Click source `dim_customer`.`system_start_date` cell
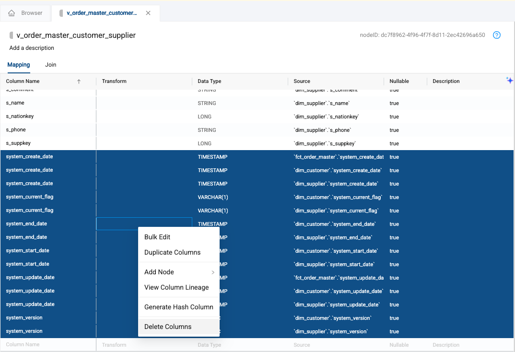 336,251
